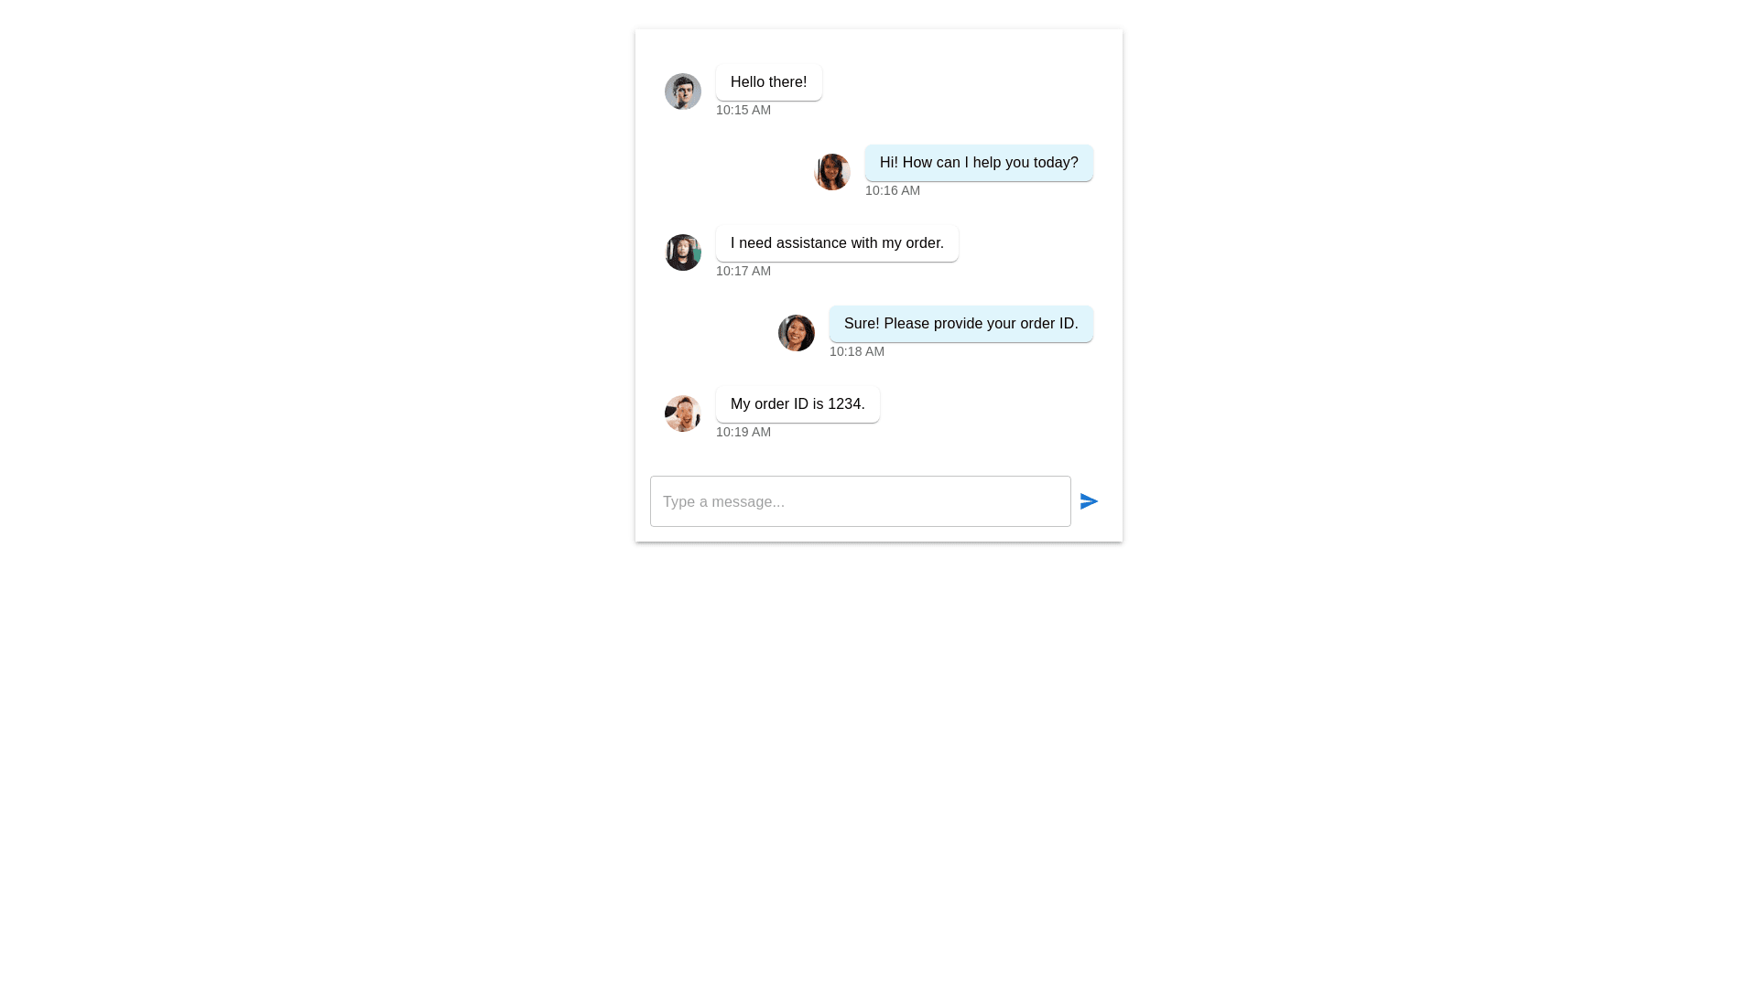Open avatar next to 'Sure! Please provide' message
The height and width of the screenshot is (988, 1758).
click(x=797, y=333)
